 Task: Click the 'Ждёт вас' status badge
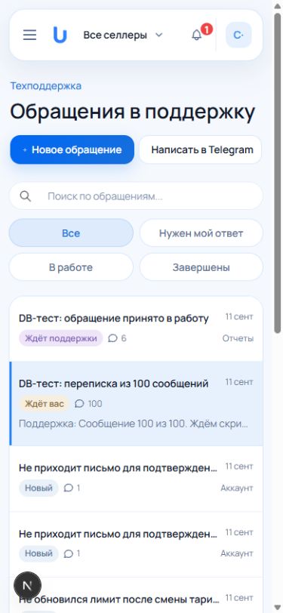(x=45, y=403)
